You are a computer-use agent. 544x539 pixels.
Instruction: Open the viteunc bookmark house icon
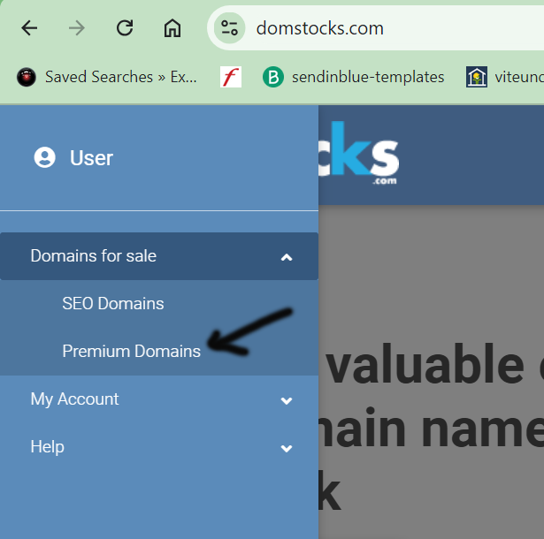[x=477, y=77]
